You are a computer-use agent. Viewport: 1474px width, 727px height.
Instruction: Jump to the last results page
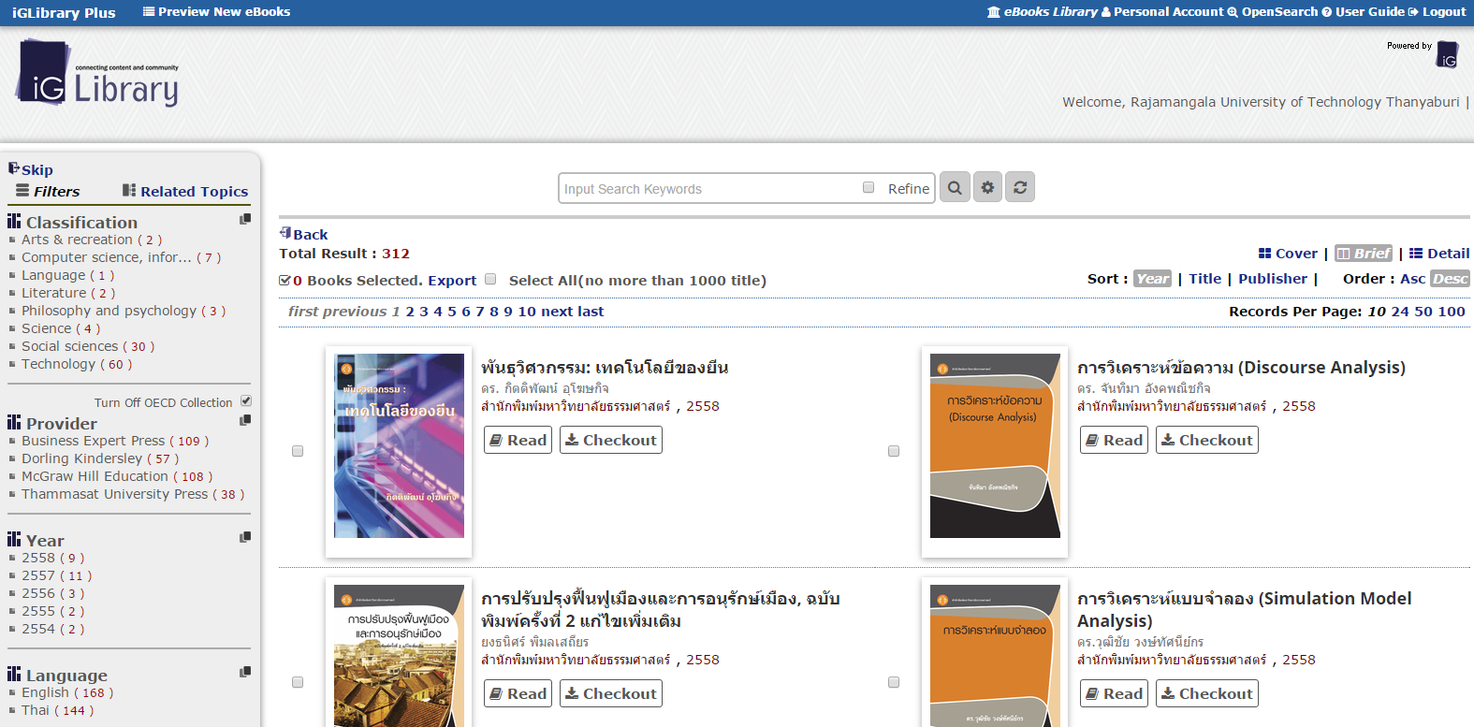coord(591,312)
